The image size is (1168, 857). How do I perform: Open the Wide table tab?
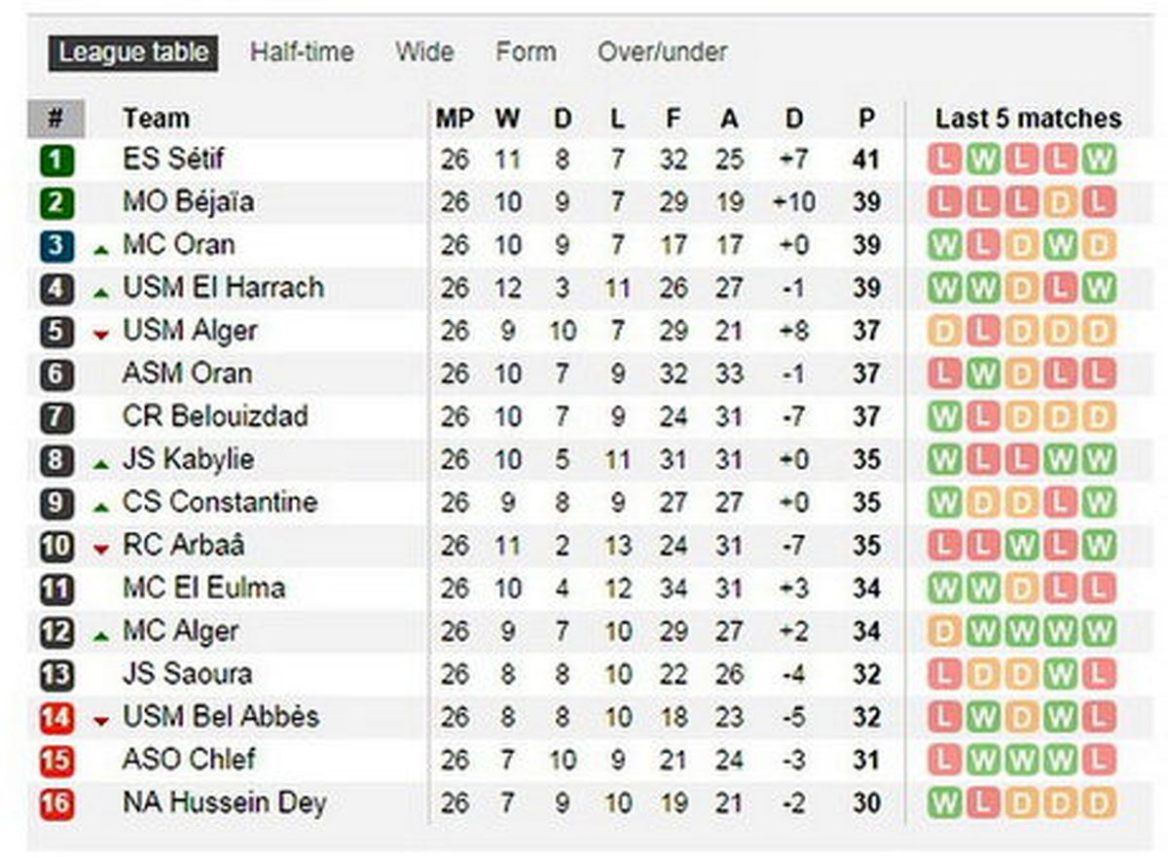424,53
